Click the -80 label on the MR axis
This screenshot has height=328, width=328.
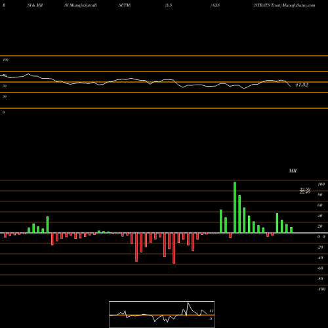320,279
